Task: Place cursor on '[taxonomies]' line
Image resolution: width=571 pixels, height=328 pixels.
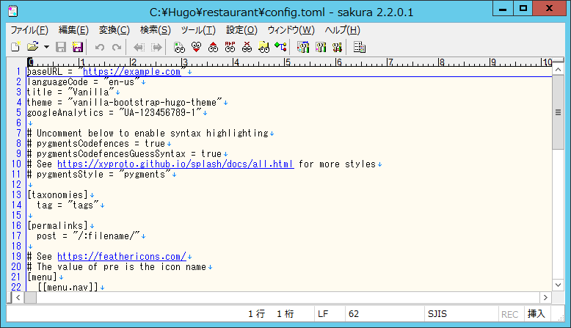Action: 57,194
